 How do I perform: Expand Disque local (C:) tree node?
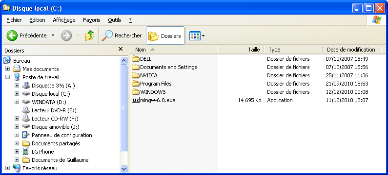click(17, 94)
